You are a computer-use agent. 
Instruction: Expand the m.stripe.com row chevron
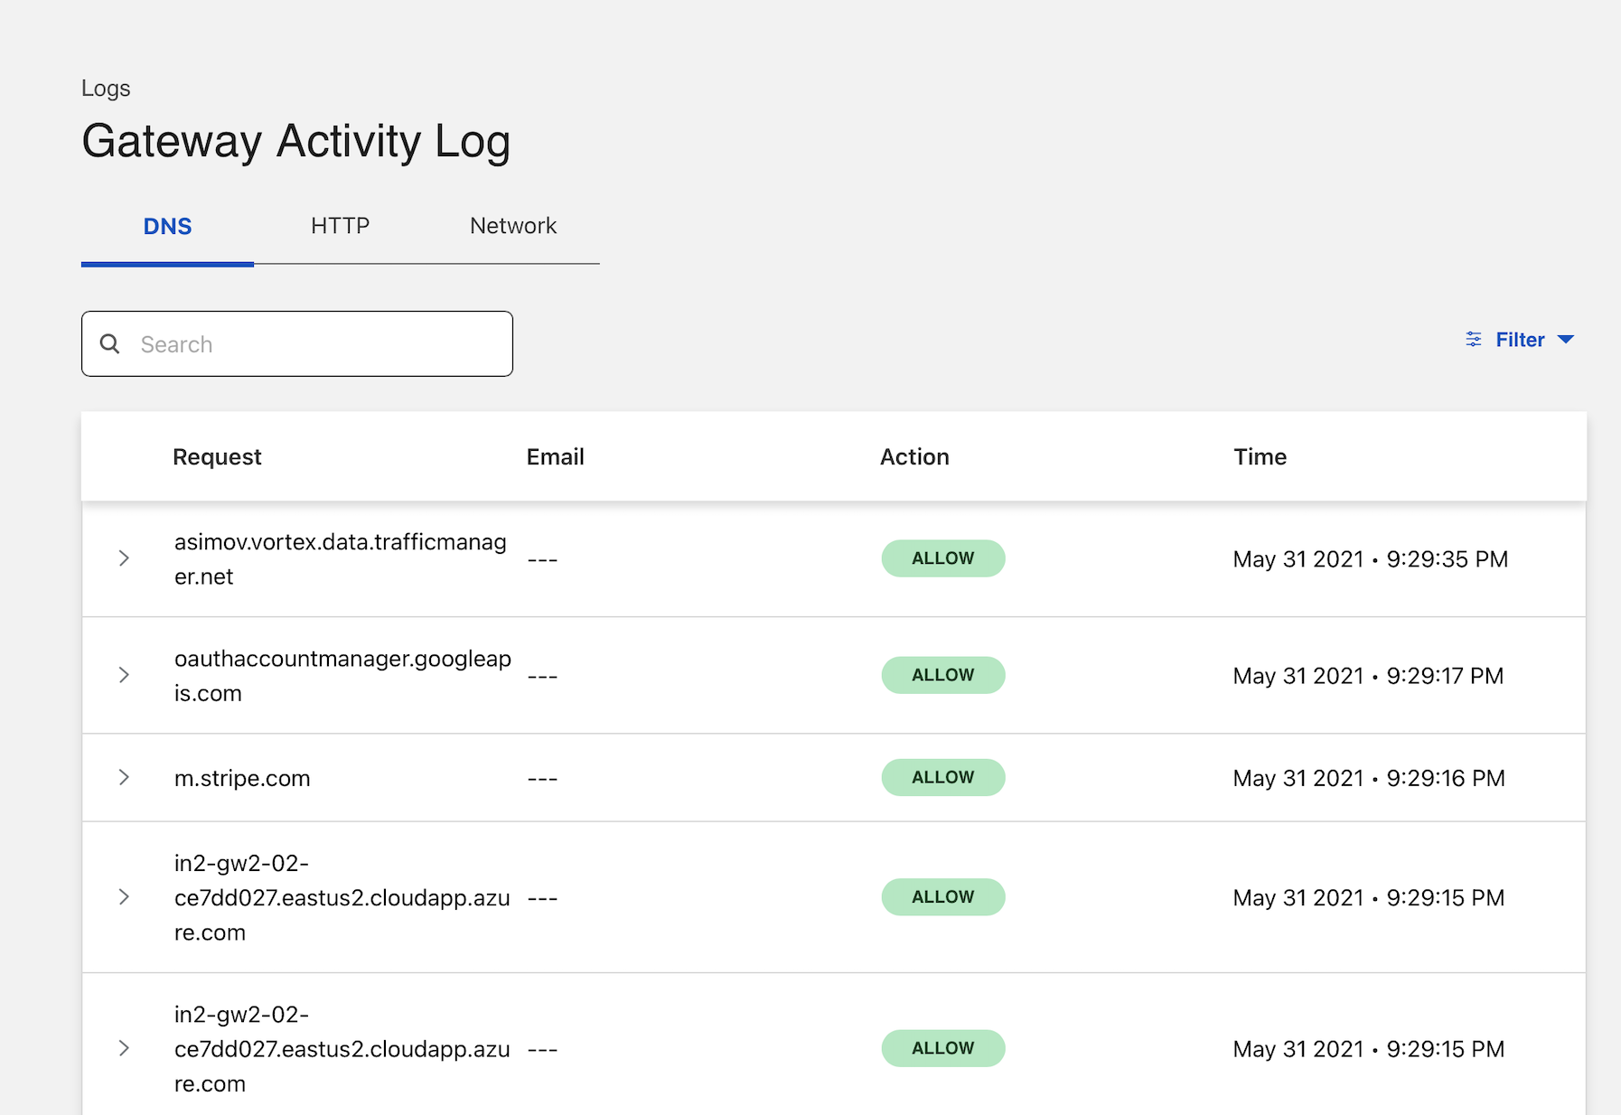click(124, 777)
